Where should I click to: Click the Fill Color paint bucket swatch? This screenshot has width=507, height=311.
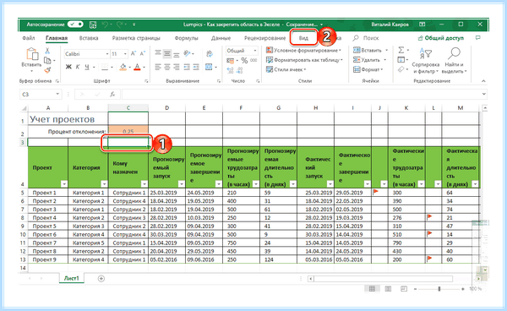click(x=123, y=68)
